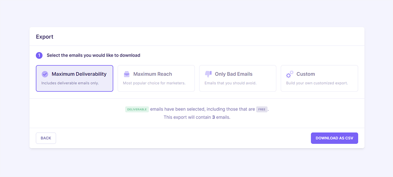The height and width of the screenshot is (177, 393).
Task: Click 'Most popular choice for marketers' text
Action: (154, 83)
